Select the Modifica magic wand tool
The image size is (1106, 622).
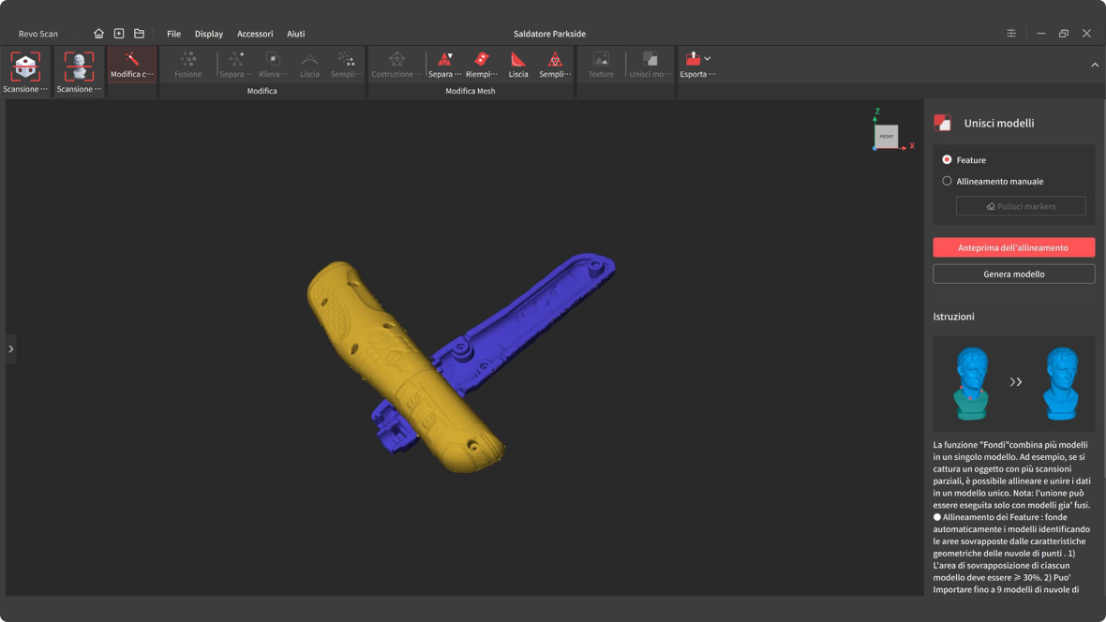tap(131, 64)
